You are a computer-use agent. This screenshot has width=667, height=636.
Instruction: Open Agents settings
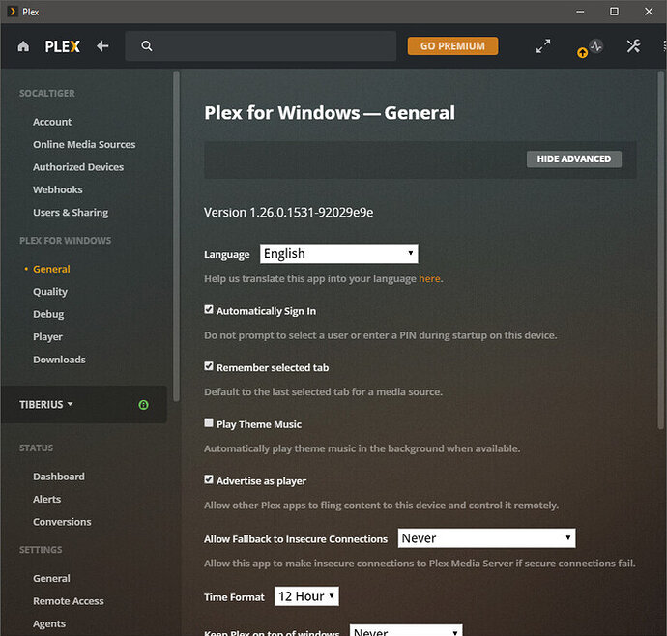[49, 623]
